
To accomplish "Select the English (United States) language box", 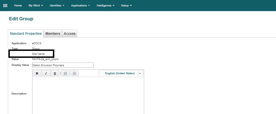I will click(x=120, y=73).
